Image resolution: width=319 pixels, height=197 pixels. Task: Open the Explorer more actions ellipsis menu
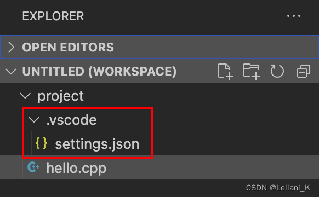294,16
